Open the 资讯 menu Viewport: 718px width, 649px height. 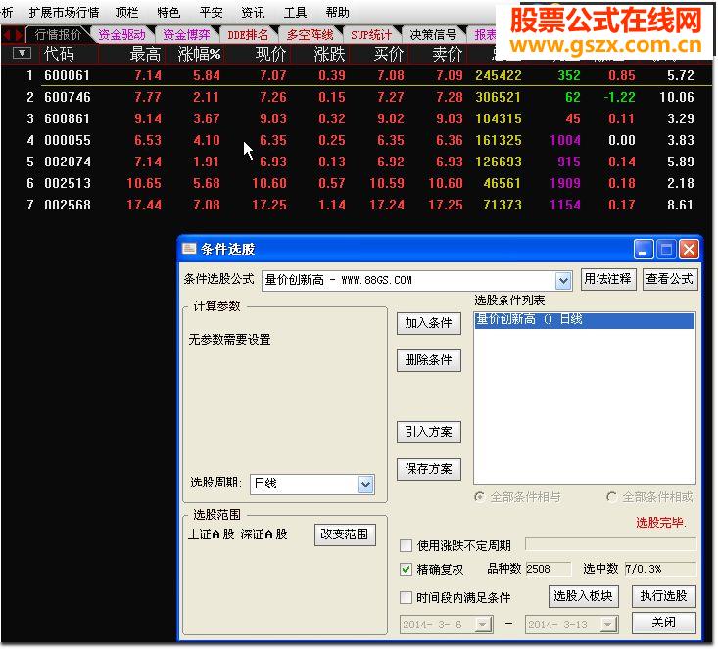pos(253,12)
